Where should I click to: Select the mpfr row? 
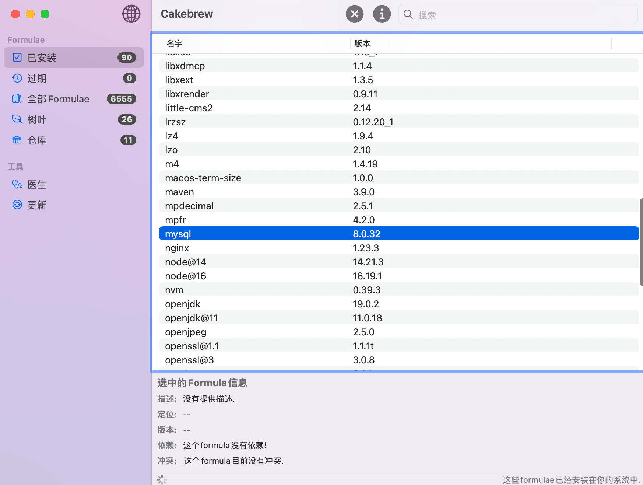tap(399, 220)
